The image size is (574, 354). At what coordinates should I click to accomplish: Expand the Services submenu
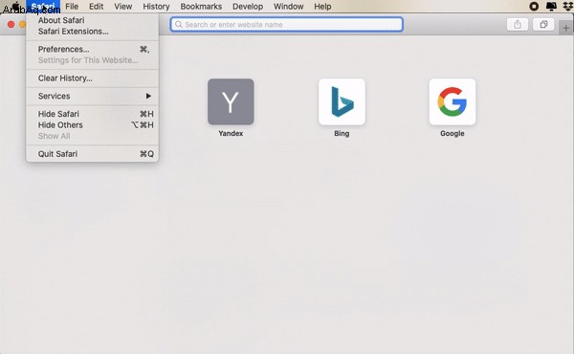click(92, 96)
